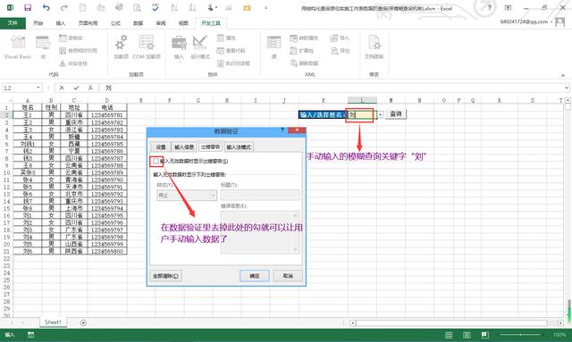Click View Code (查看代码)

click(x=231, y=51)
